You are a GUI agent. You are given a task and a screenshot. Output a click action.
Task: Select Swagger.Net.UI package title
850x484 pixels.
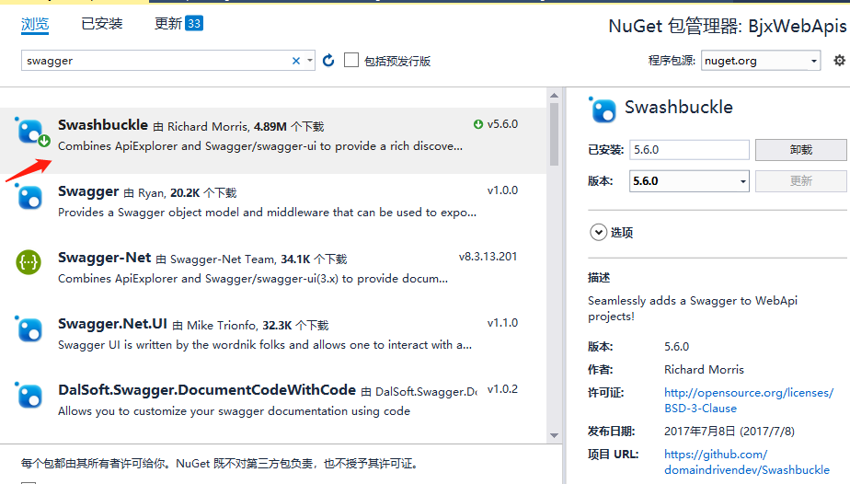(113, 324)
